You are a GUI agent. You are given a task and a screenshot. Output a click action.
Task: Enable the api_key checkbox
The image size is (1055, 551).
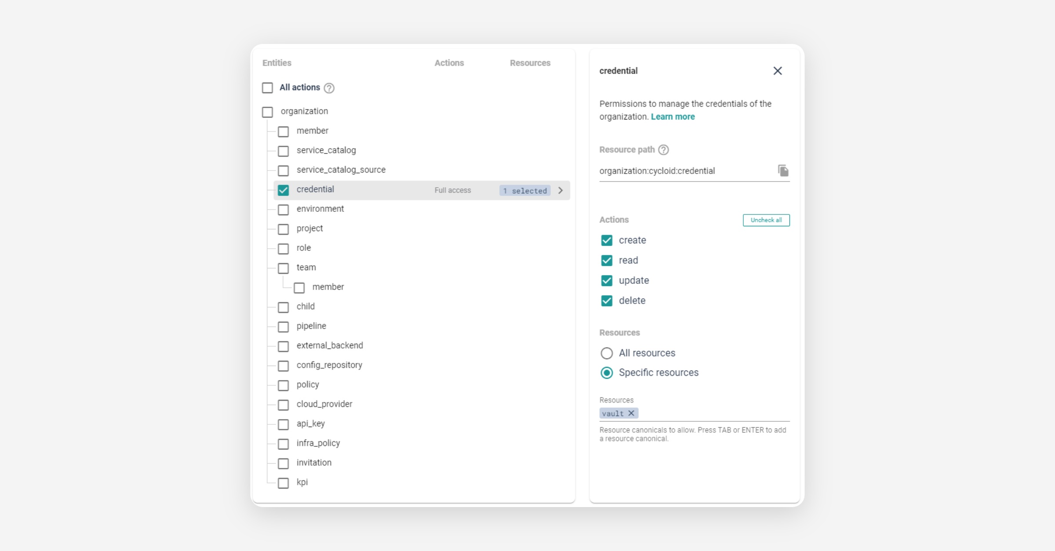[283, 424]
